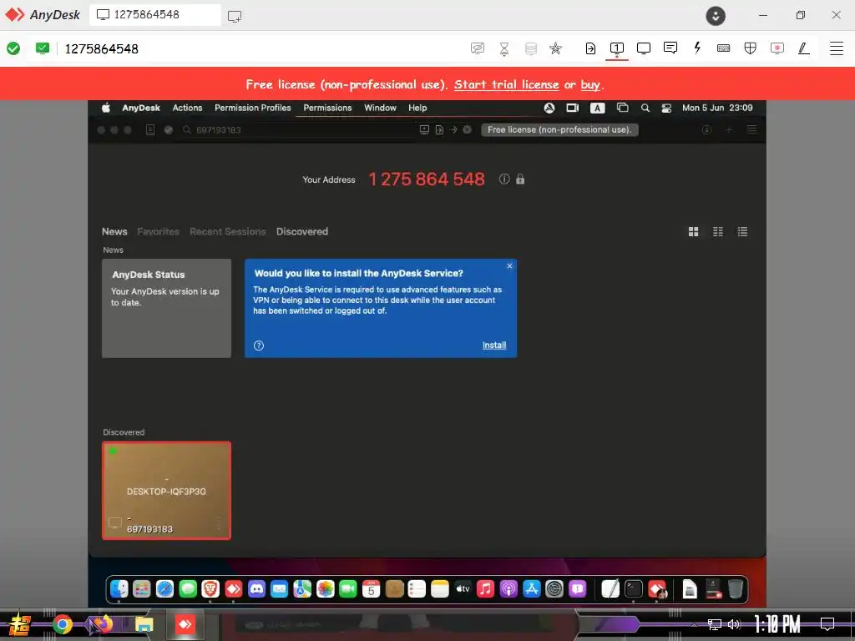Click the info icon beside Your Address
The height and width of the screenshot is (641, 855).
click(504, 179)
